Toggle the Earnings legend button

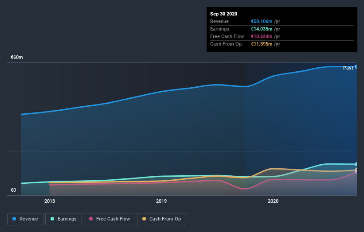(63, 219)
